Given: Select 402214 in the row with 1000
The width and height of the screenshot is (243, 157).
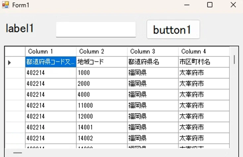Looking at the screenshot, I should click(x=51, y=73).
